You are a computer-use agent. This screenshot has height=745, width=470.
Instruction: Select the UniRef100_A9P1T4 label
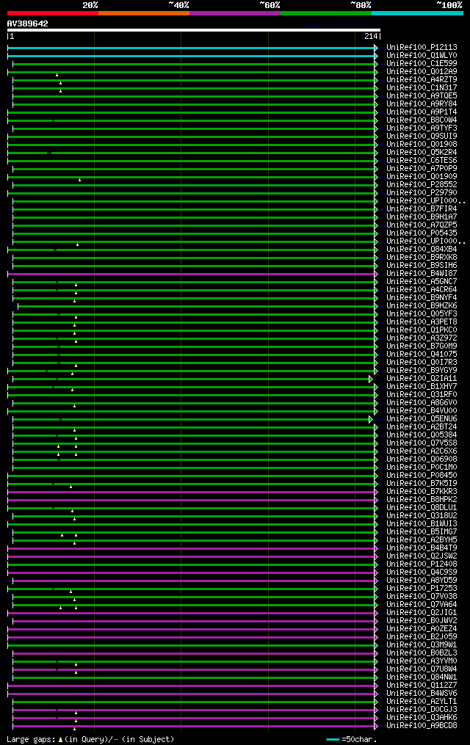[422, 112]
